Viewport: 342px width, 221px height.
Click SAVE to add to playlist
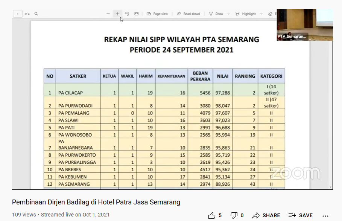pos(301,215)
